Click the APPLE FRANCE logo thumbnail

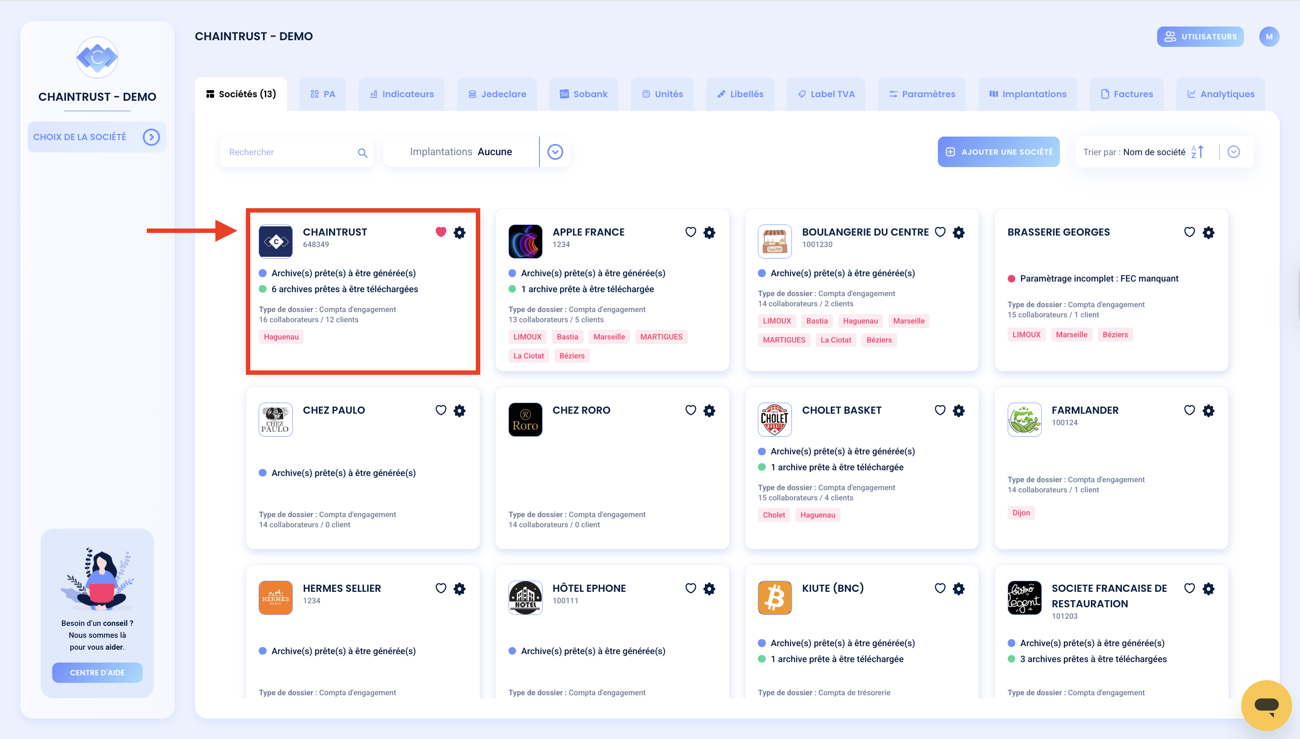(525, 242)
